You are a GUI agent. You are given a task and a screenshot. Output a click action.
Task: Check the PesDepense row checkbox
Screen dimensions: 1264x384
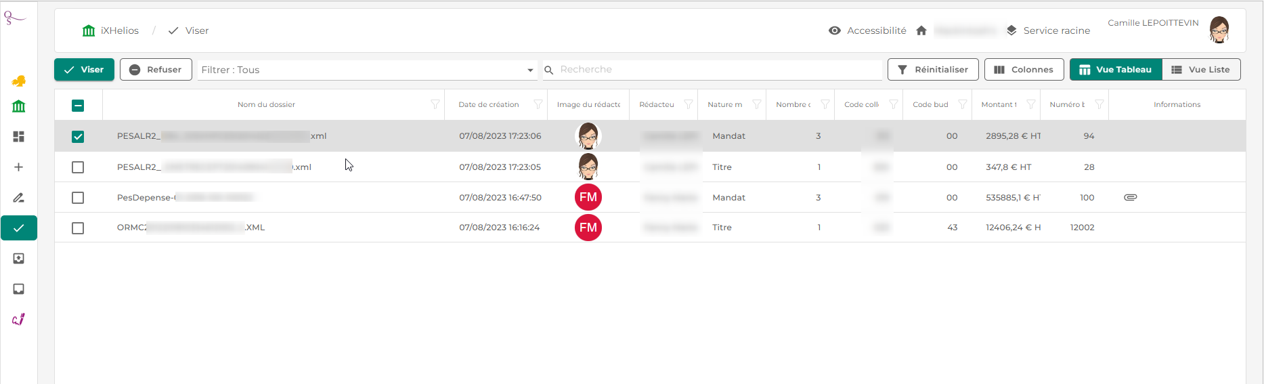(x=78, y=198)
